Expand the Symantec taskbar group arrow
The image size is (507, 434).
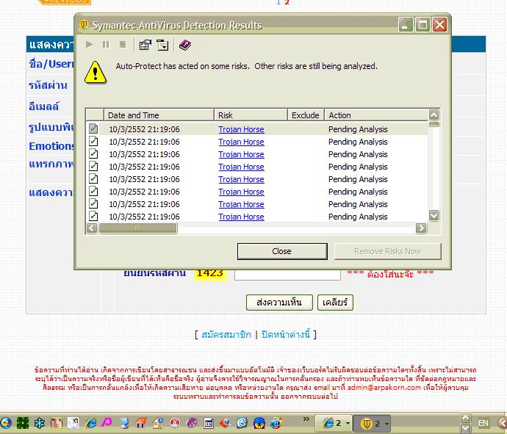386,424
